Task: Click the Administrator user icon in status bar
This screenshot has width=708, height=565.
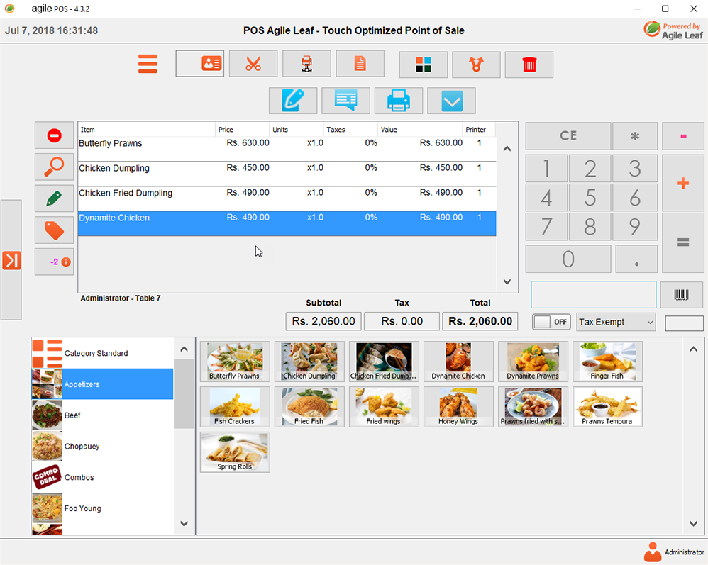Action: 653,552
